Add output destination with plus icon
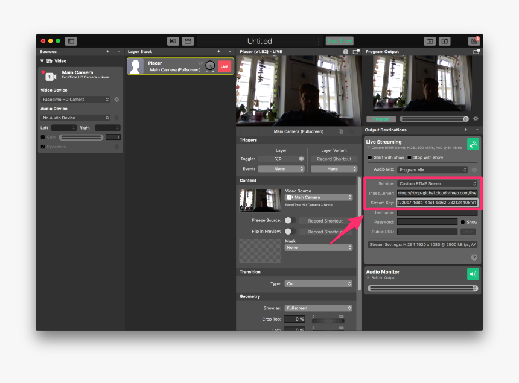Viewport: 519px width, 383px height. (x=466, y=130)
